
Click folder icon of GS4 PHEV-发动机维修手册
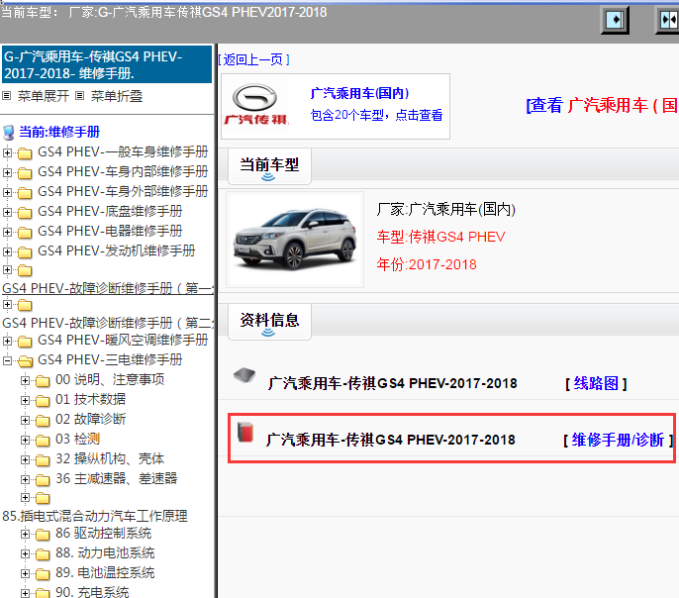[25, 252]
